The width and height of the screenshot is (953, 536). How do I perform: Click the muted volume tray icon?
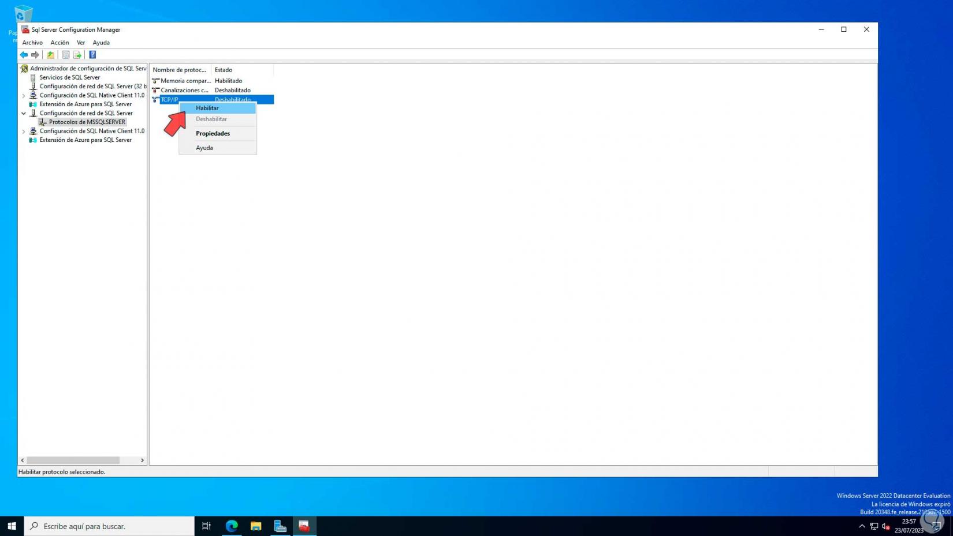[885, 526]
